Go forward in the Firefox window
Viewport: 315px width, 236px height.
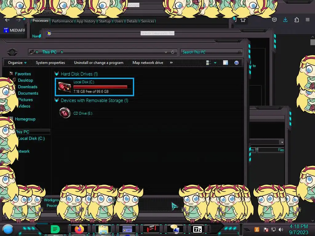click(18, 20)
